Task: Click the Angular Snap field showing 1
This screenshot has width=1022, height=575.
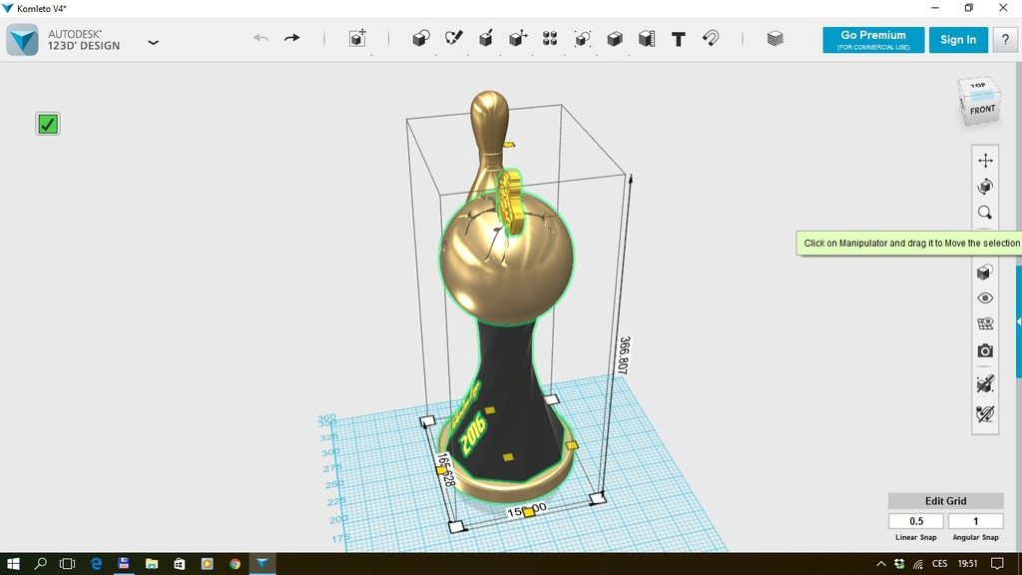Action: [976, 521]
